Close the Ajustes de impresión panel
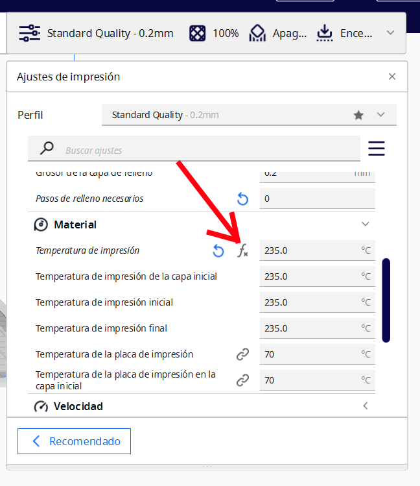This screenshot has width=420, height=486. point(391,77)
